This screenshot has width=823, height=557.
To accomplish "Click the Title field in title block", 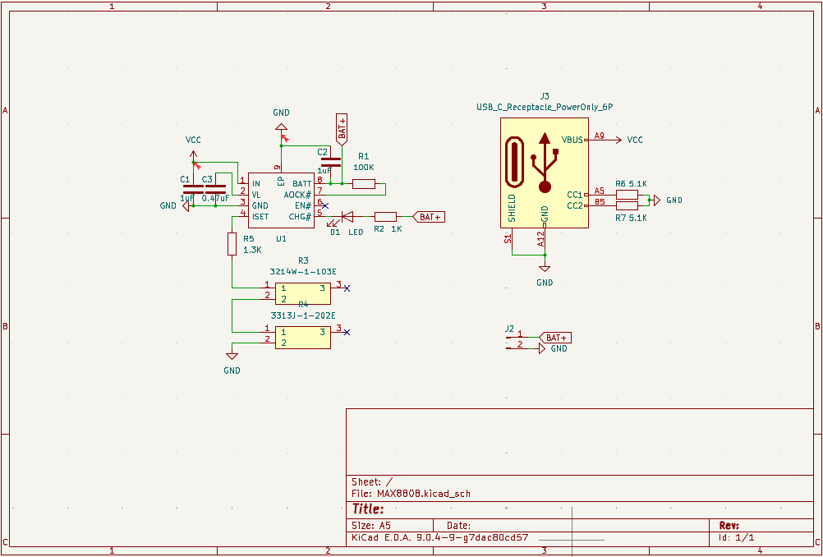I will pyautogui.click(x=369, y=509).
